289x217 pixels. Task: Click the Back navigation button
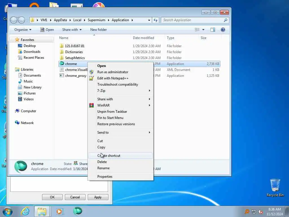(x=14, y=20)
